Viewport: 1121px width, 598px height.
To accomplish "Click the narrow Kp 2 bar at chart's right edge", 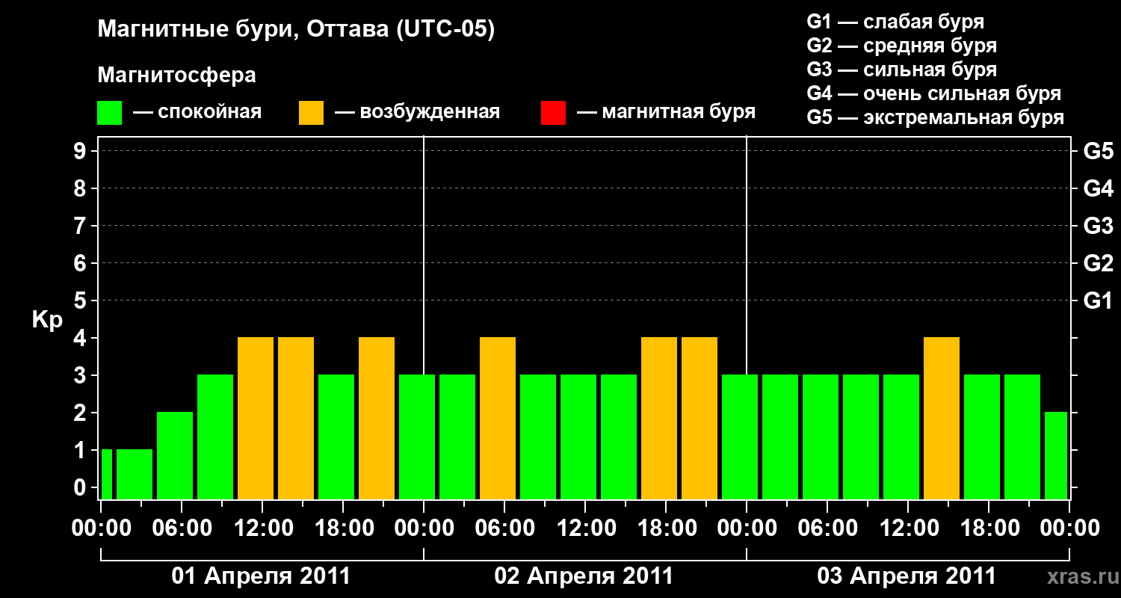I will click(1056, 455).
